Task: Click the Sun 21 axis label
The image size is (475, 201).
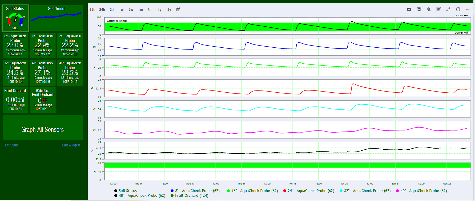Action: (x=395, y=183)
